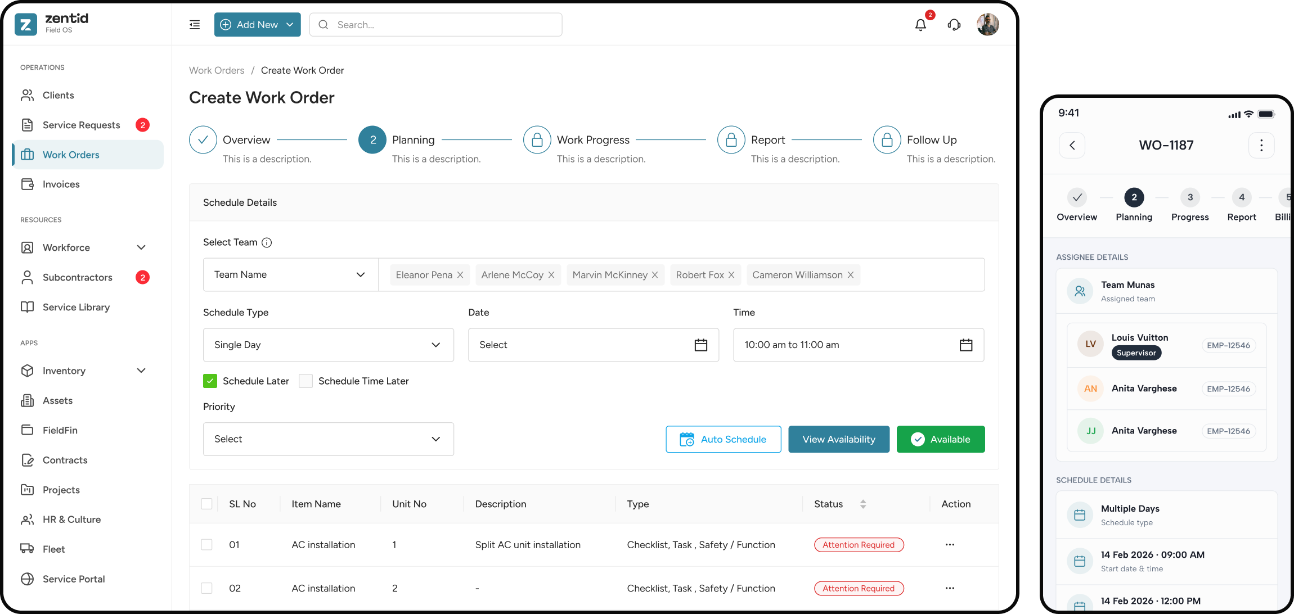This screenshot has width=1294, height=614.
Task: Click the Search input field
Action: tap(436, 25)
